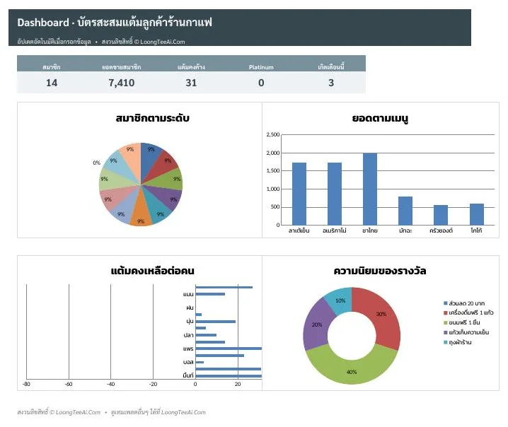Viewport: 508px width, 427px height.
Task: Click the อเมริกาโน่ bar in the menu chart
Action: [335, 194]
